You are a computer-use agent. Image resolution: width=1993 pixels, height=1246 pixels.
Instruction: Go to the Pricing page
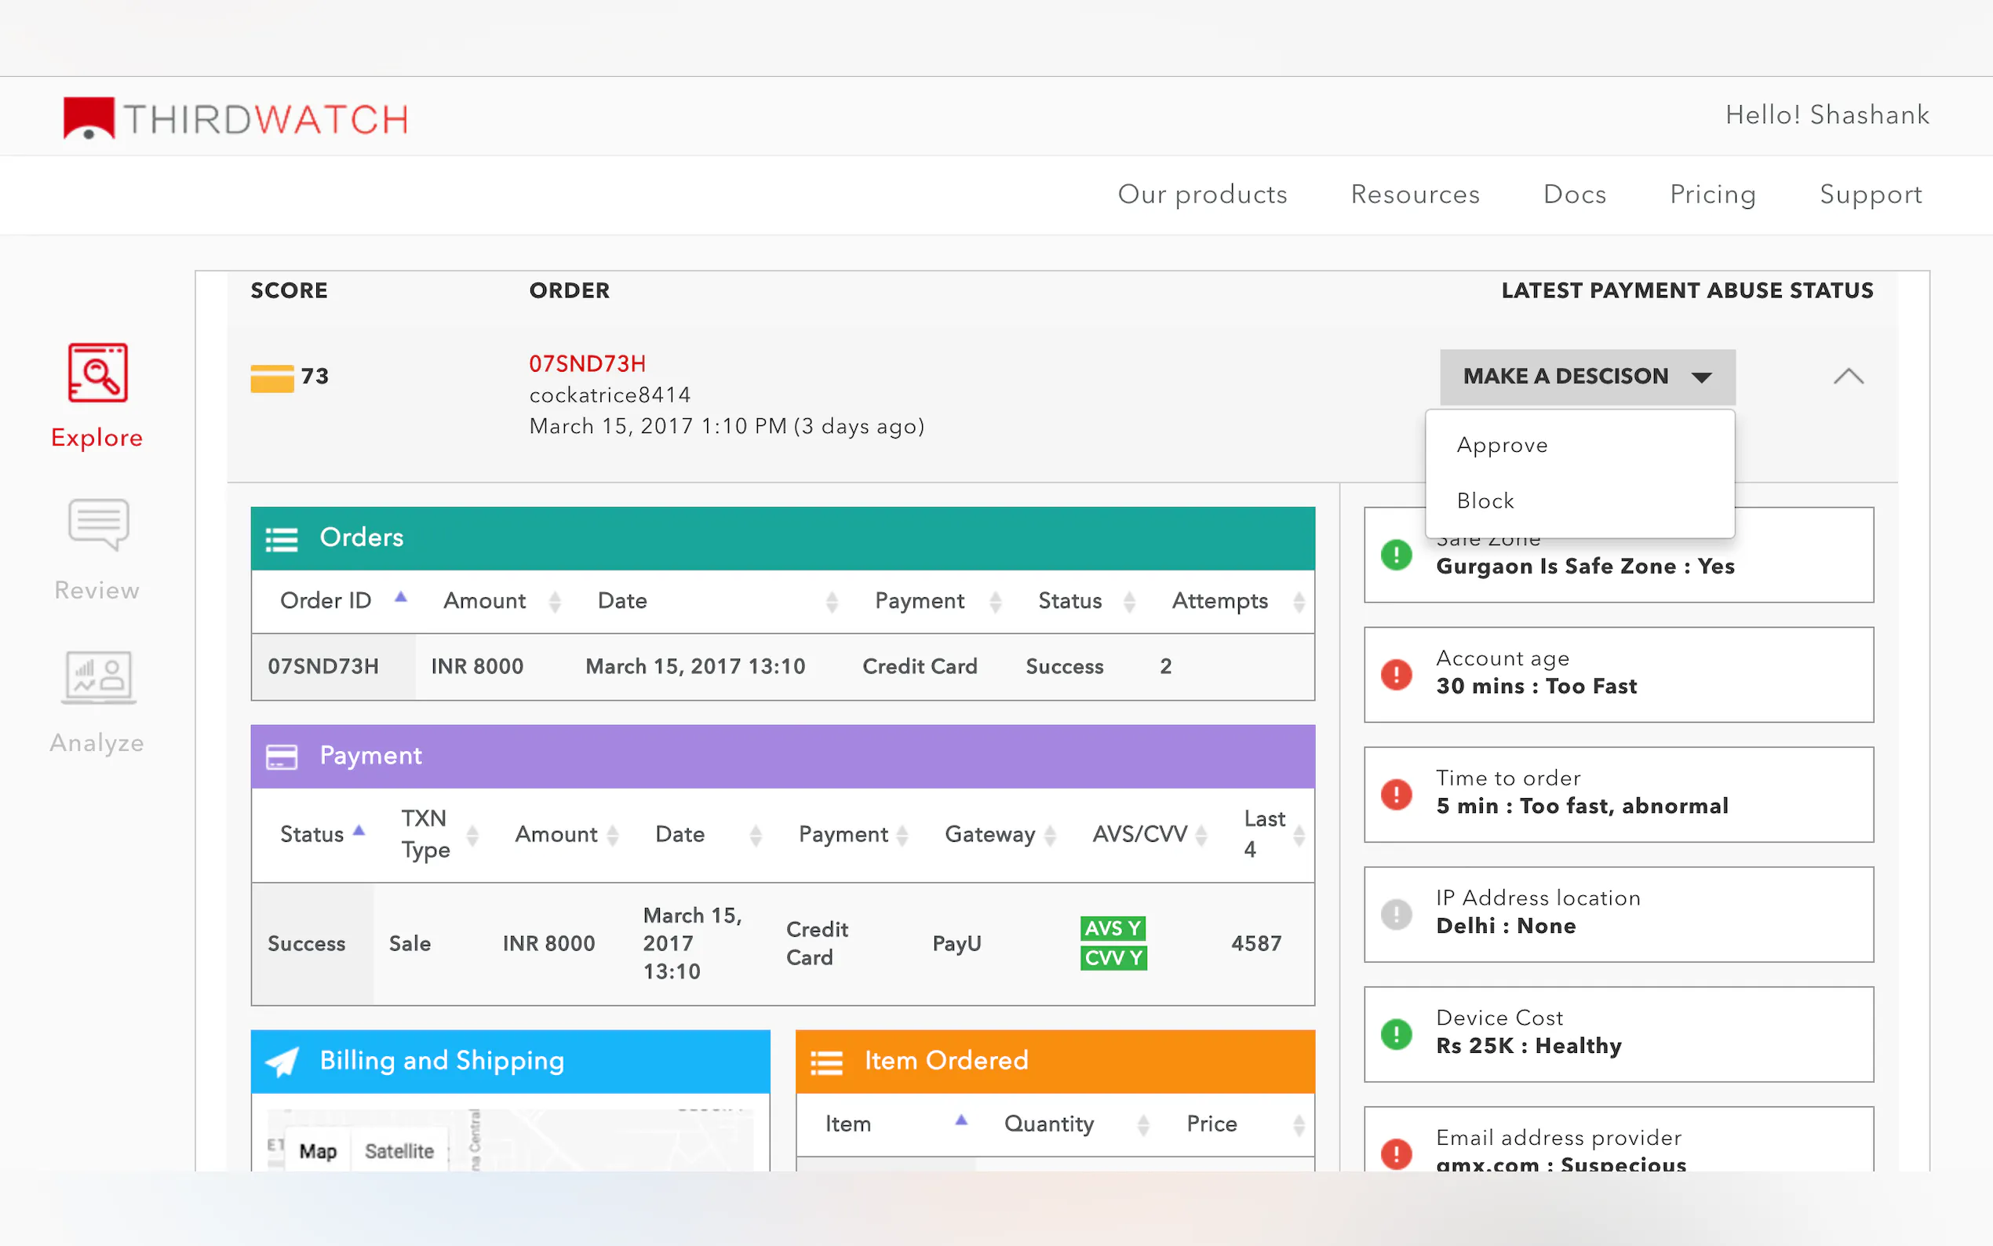(1712, 195)
